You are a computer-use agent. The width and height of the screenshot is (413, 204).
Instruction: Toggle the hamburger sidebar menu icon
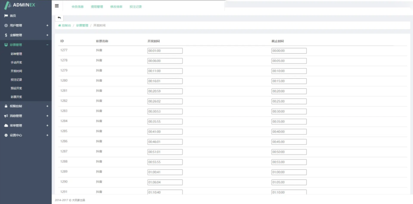click(57, 6)
